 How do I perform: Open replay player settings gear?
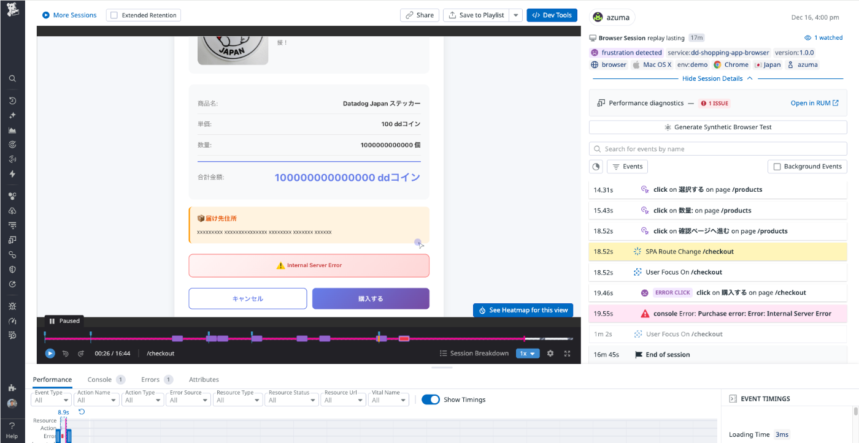point(550,354)
